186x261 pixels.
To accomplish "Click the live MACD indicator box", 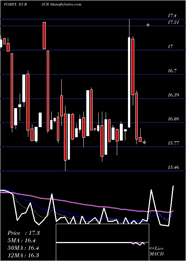I will coord(102,242).
